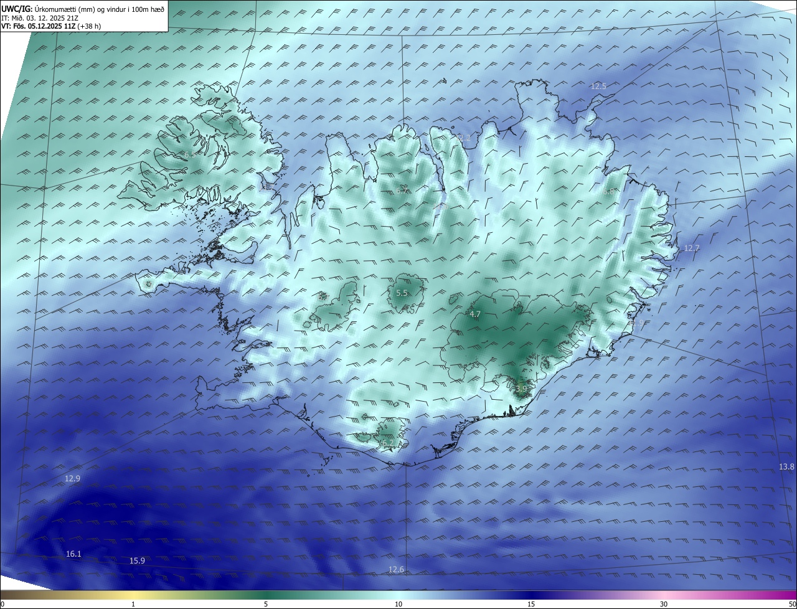Click the 5.5 value on Hofsjökull glacier
The height and width of the screenshot is (609, 797).
(x=402, y=293)
